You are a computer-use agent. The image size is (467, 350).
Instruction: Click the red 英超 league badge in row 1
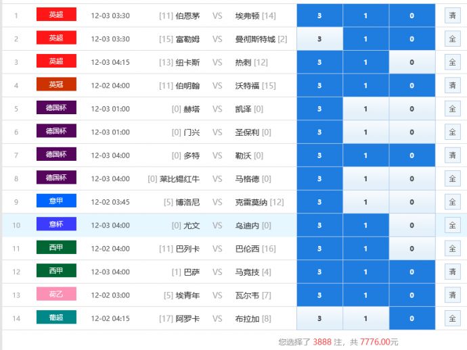[56, 15]
